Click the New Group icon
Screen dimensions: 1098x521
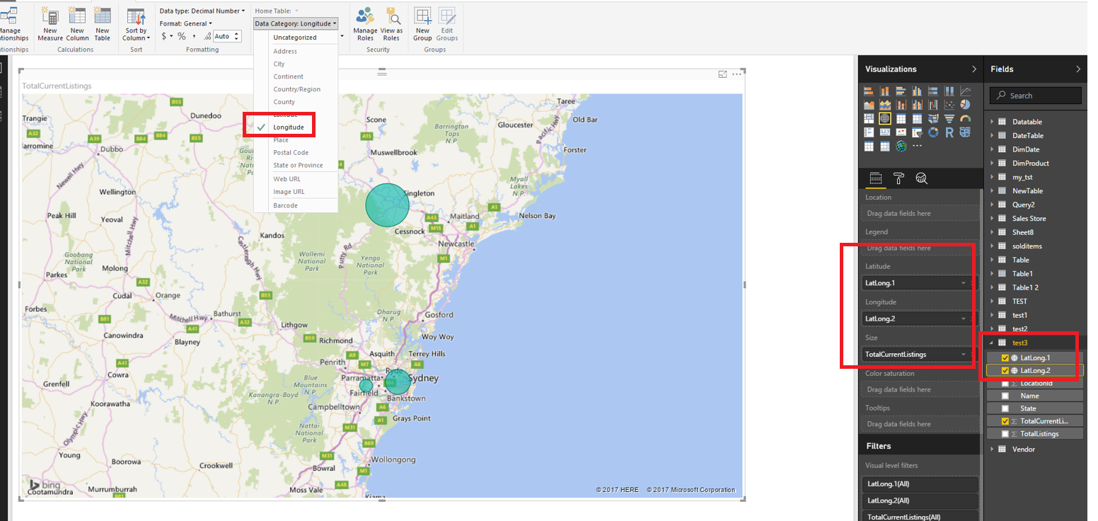[x=422, y=16]
